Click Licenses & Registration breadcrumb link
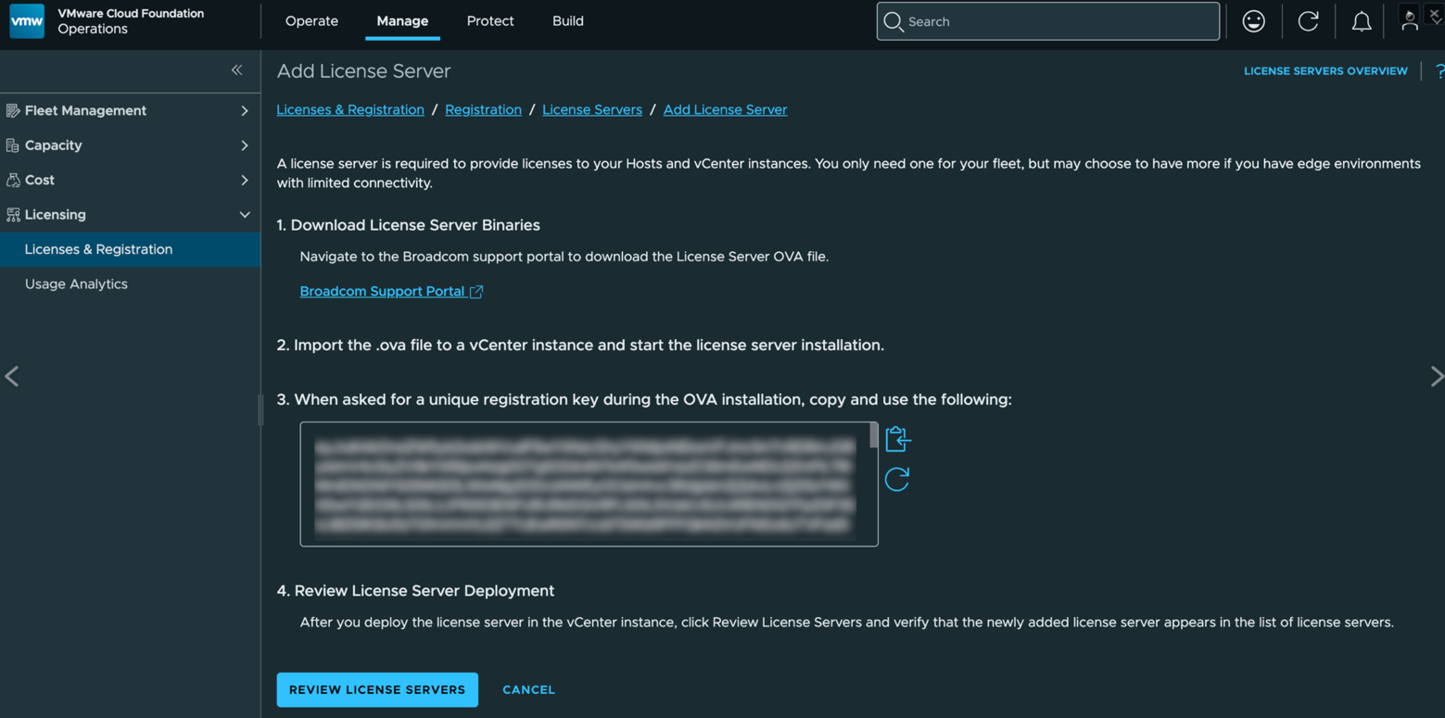The image size is (1445, 718). [350, 109]
